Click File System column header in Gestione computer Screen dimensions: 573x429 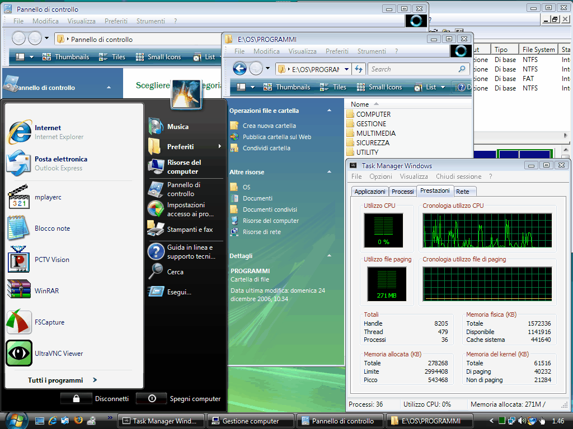[x=539, y=50]
